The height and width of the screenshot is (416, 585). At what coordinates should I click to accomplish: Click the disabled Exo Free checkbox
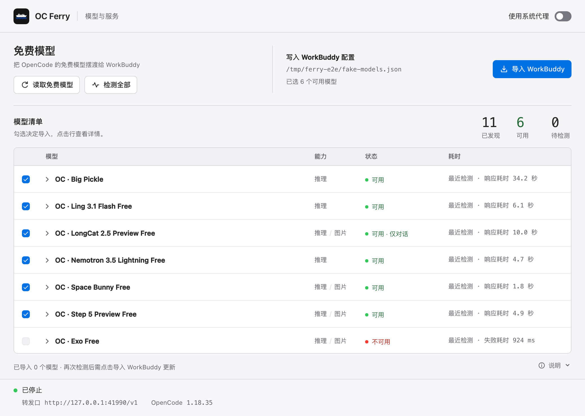click(x=26, y=341)
